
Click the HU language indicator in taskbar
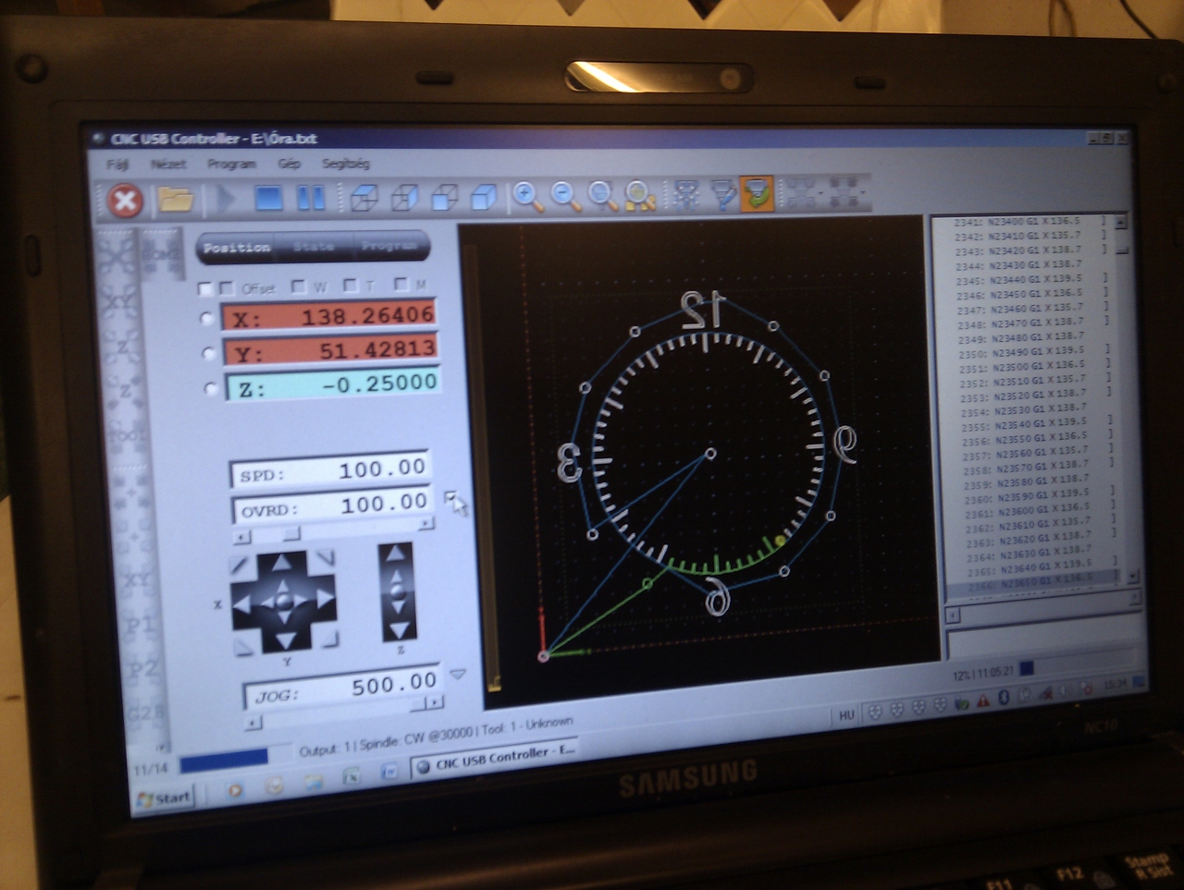tap(846, 715)
